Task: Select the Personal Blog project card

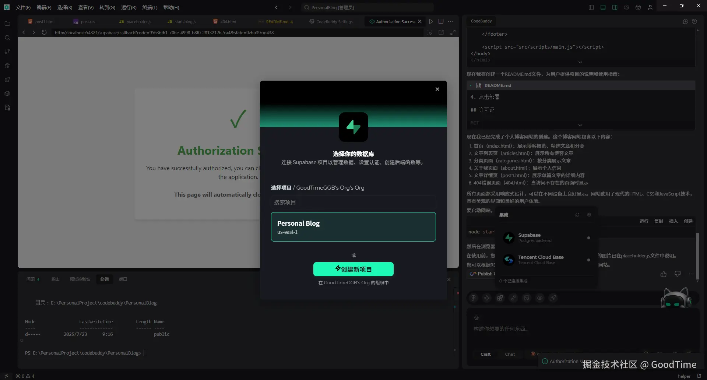Action: coord(353,227)
